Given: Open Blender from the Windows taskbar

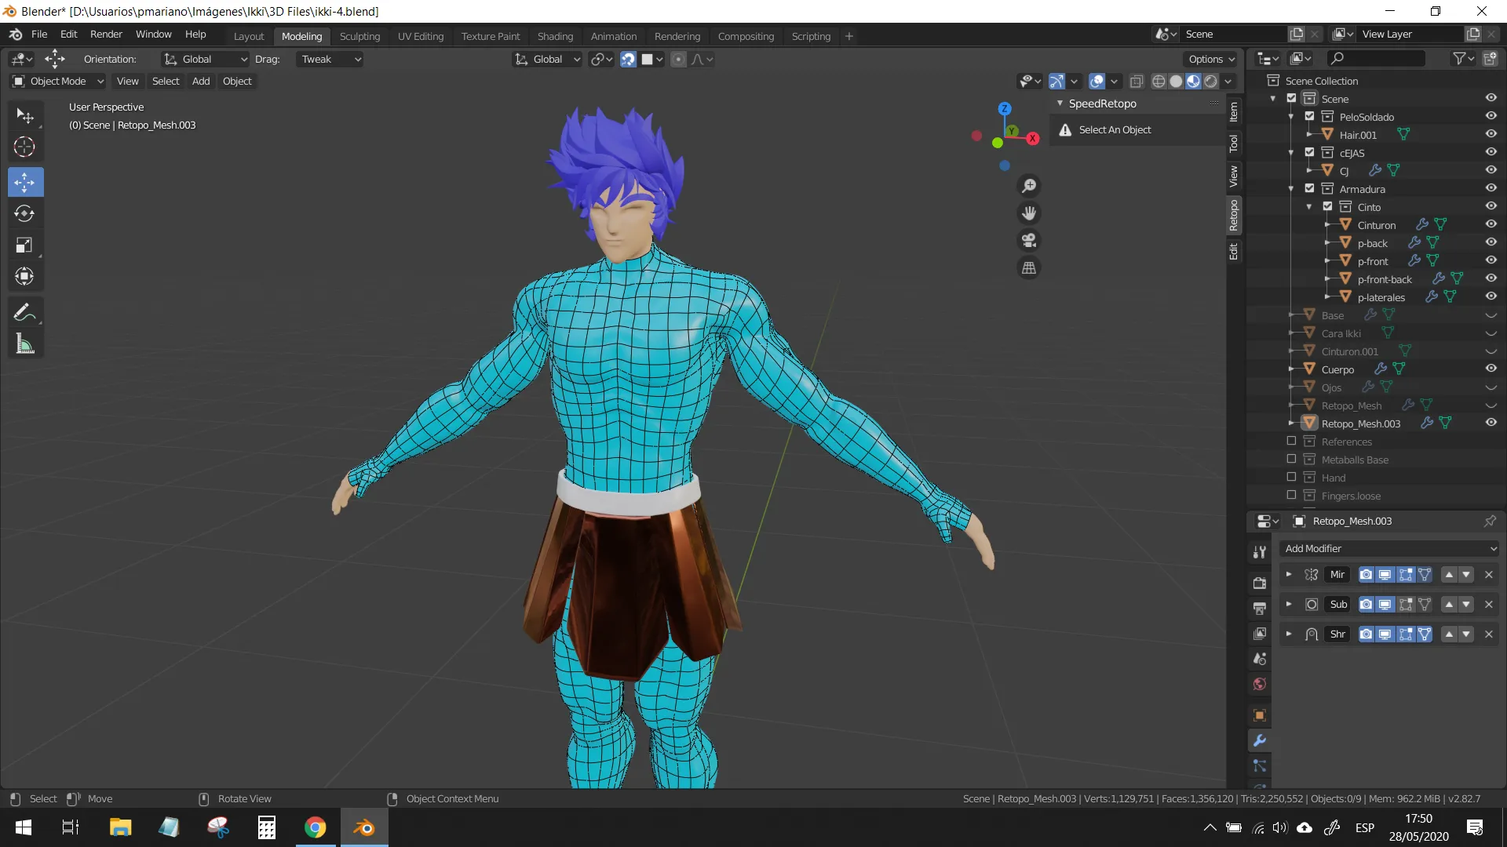Looking at the screenshot, I should coord(363,827).
